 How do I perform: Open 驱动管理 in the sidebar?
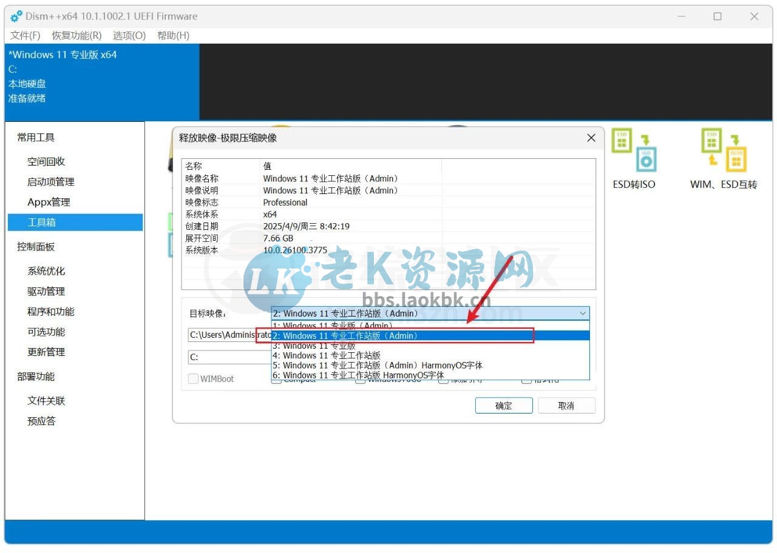[x=46, y=291]
